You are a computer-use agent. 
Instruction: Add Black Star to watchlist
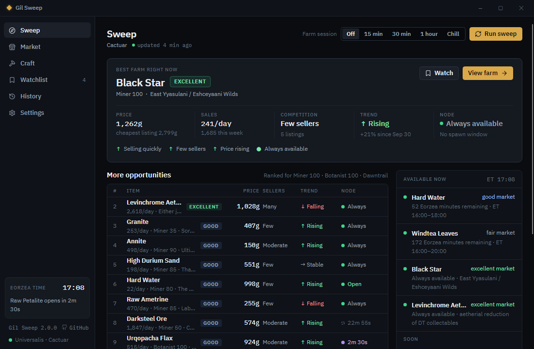tap(439, 73)
